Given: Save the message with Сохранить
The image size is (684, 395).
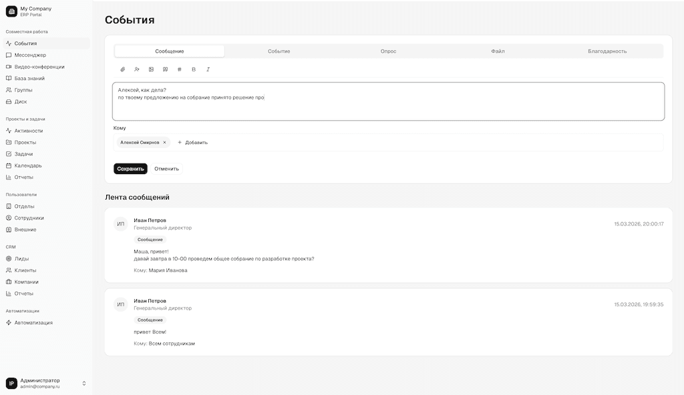Looking at the screenshot, I should 130,169.
